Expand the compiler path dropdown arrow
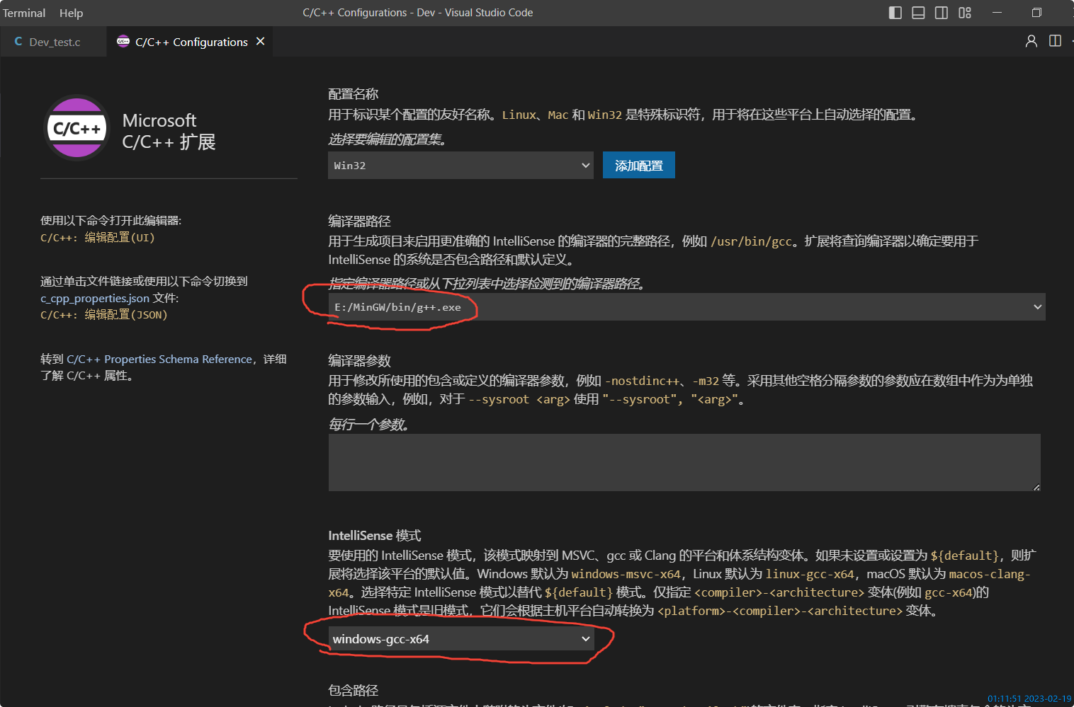Viewport: 1074px width, 707px height. [x=1037, y=306]
